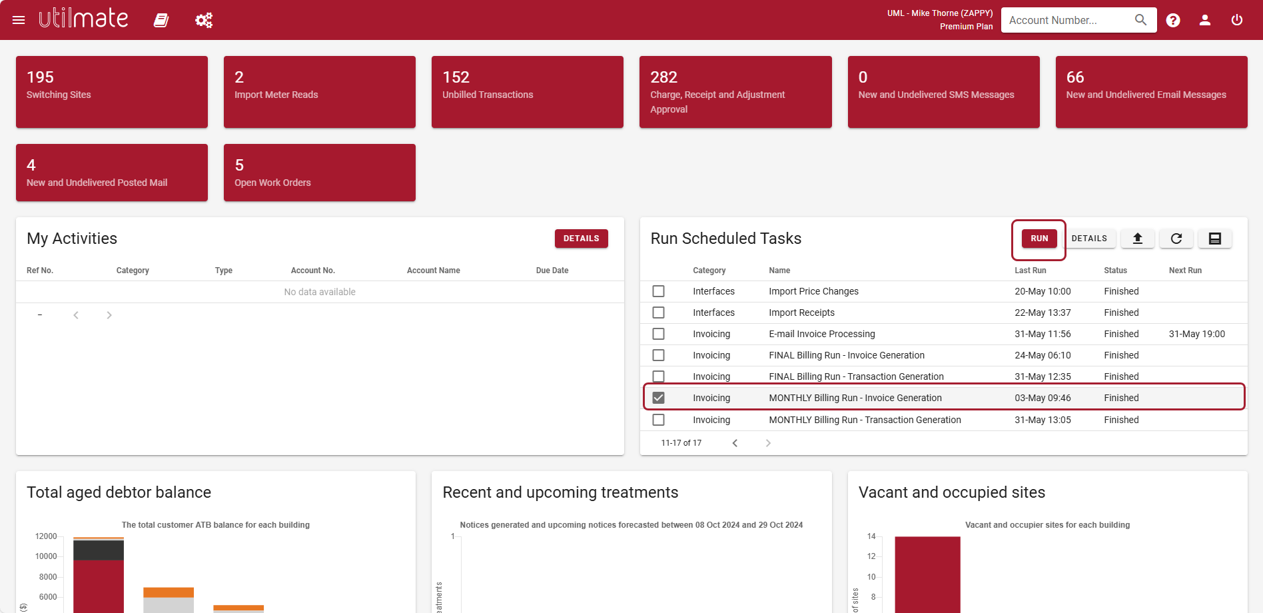The image size is (1263, 613).
Task: Click the tallest red bar in debtor chart
Action: (99, 586)
